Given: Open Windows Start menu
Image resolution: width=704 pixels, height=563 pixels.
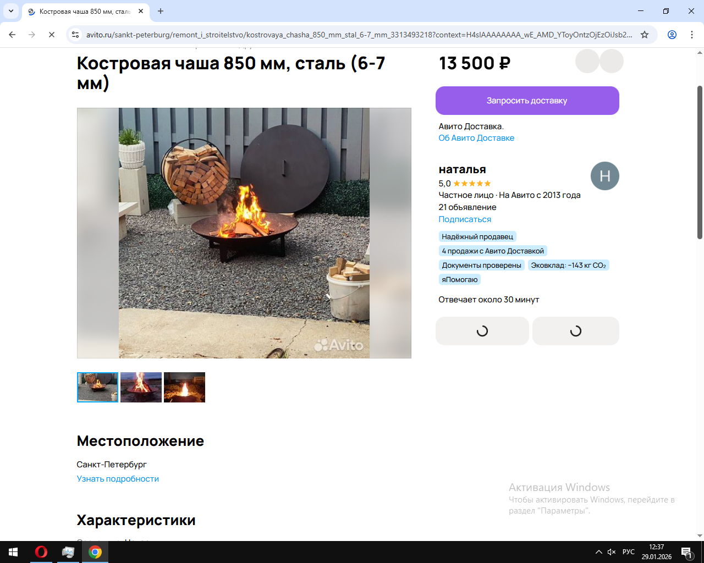Looking at the screenshot, I should click(x=13, y=552).
